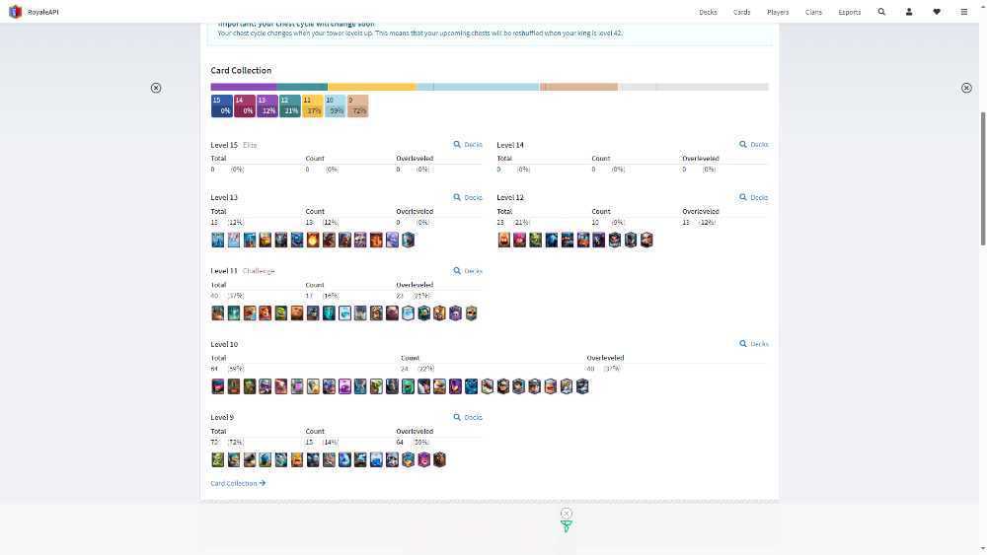Click the Level 9 heading text

pyautogui.click(x=222, y=417)
